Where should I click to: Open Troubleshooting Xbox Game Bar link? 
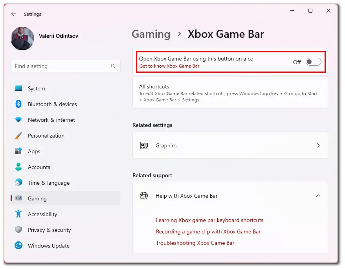[x=195, y=243]
